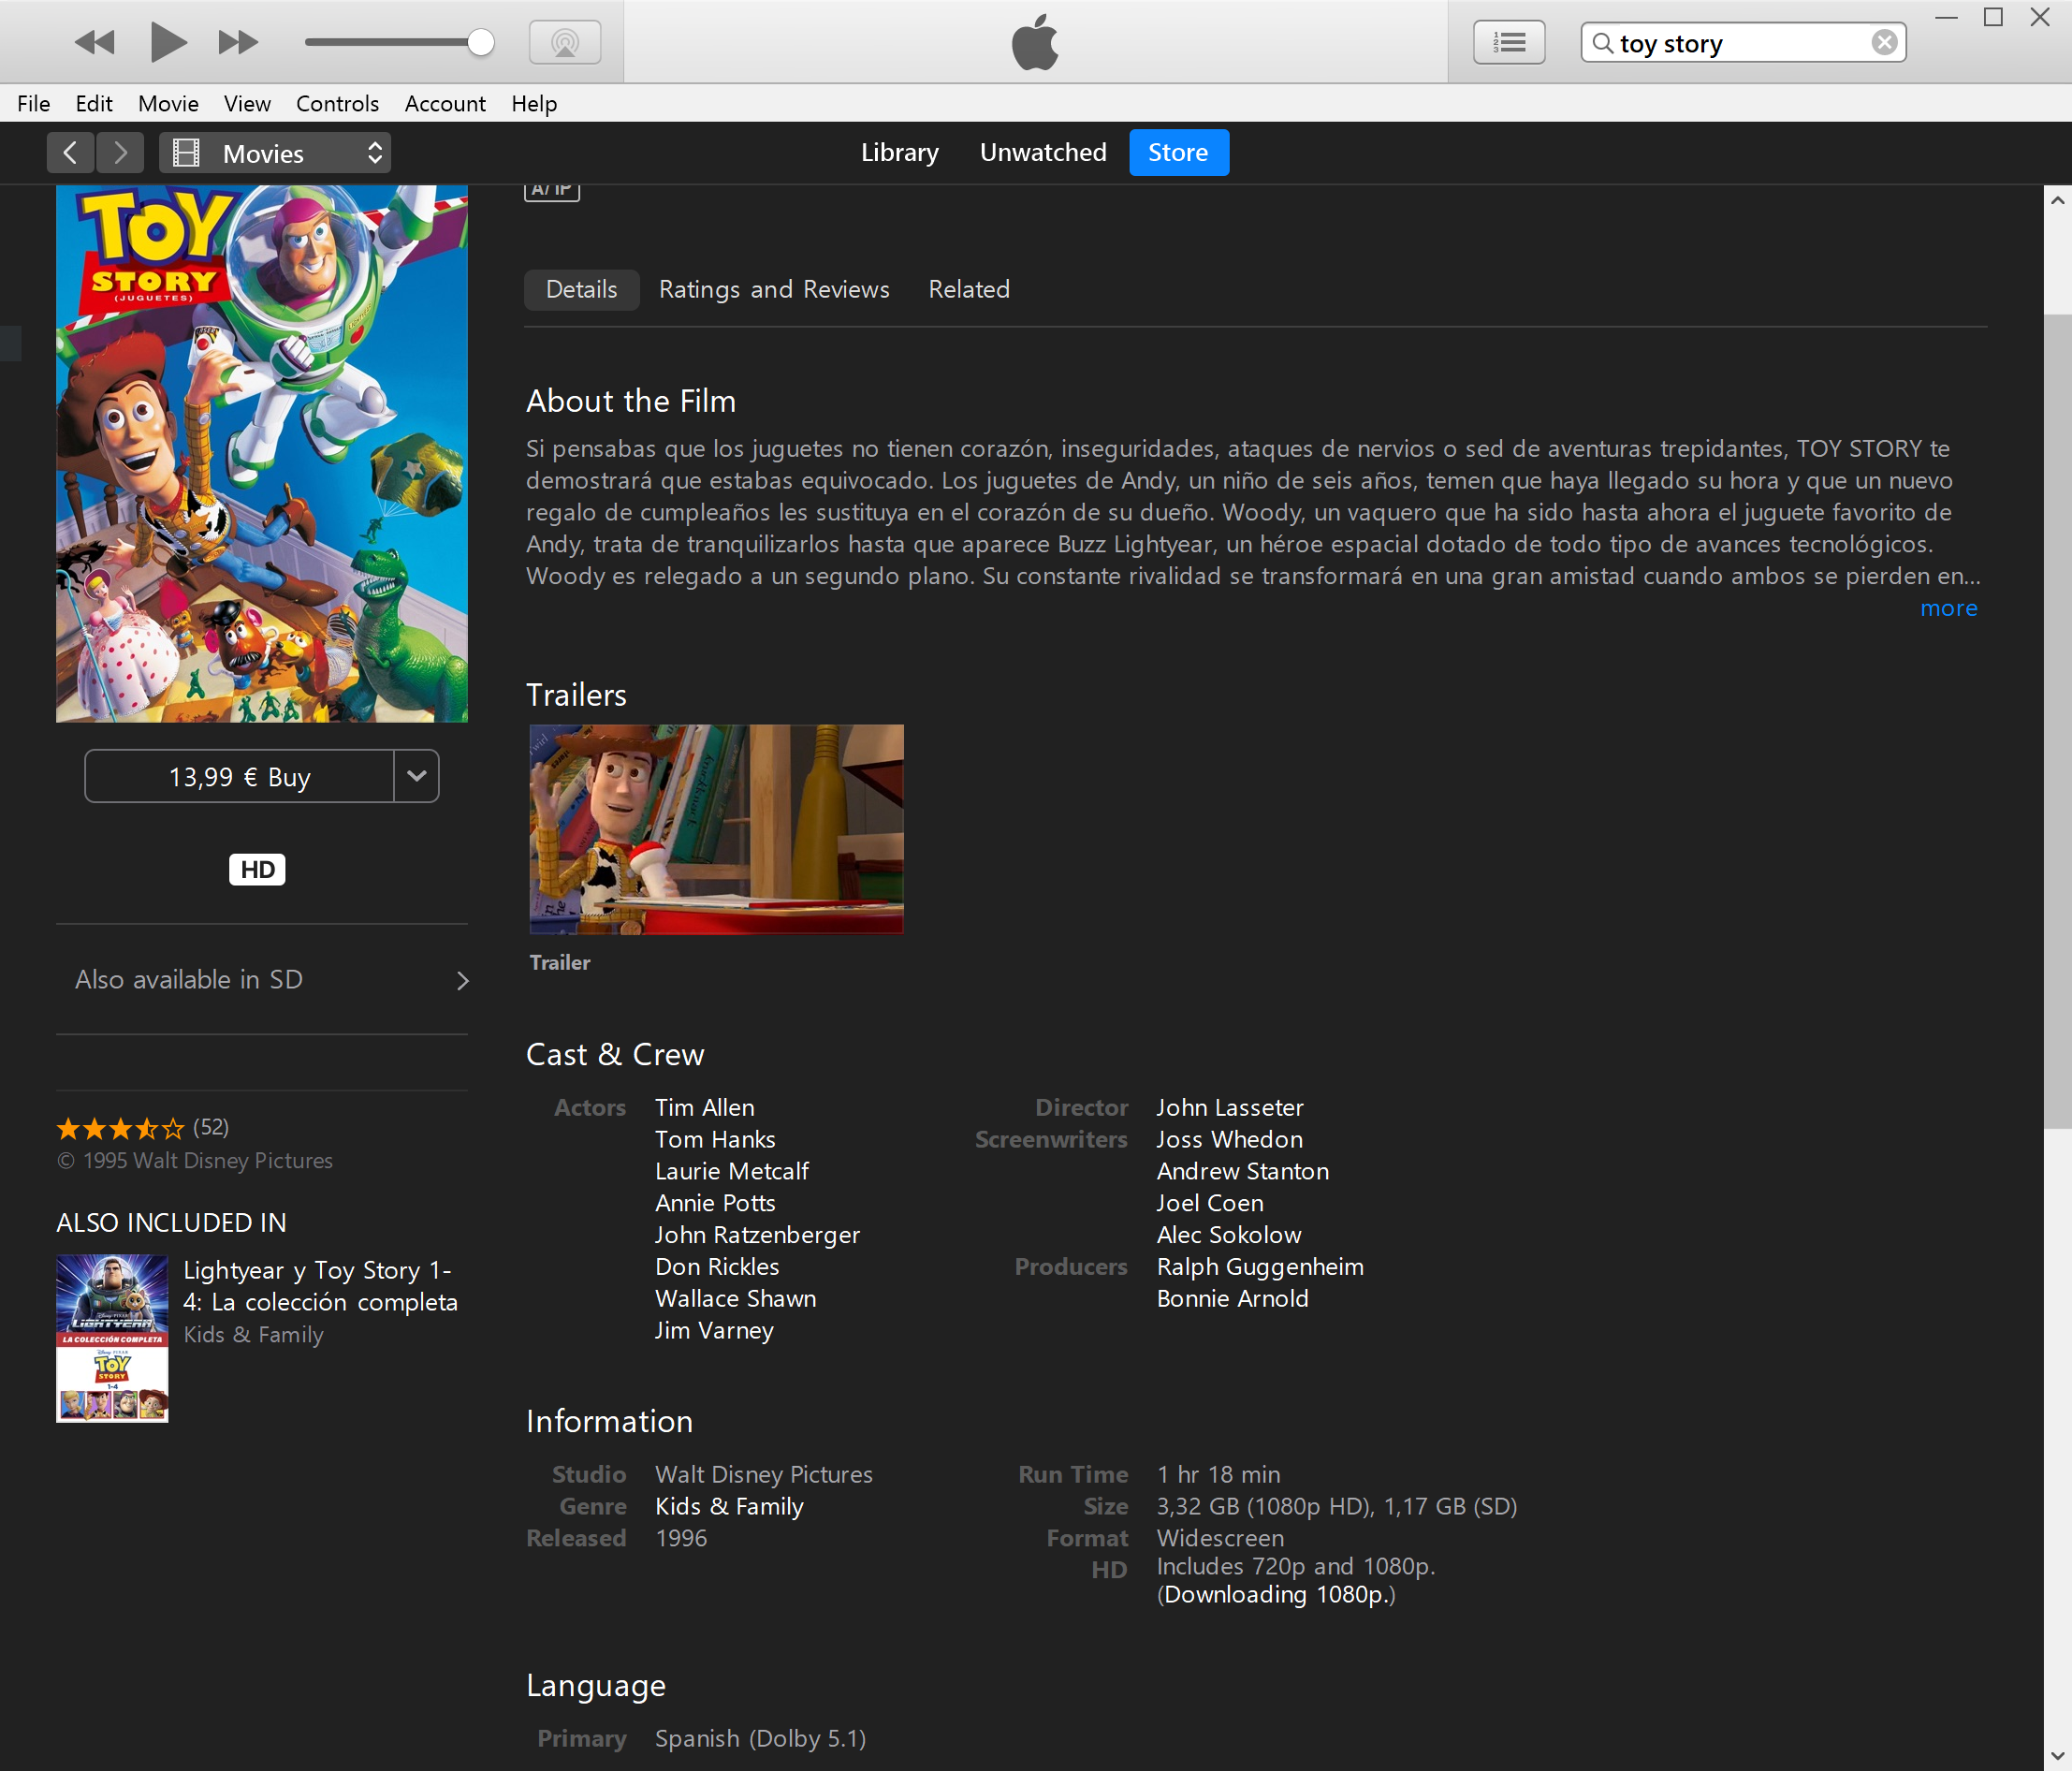Open producer Ralph Guggenheim

click(1260, 1267)
